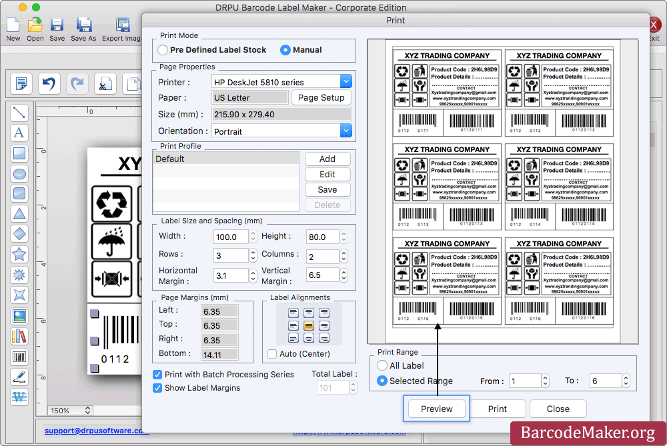Click the Save toolbar icon

tap(57, 29)
